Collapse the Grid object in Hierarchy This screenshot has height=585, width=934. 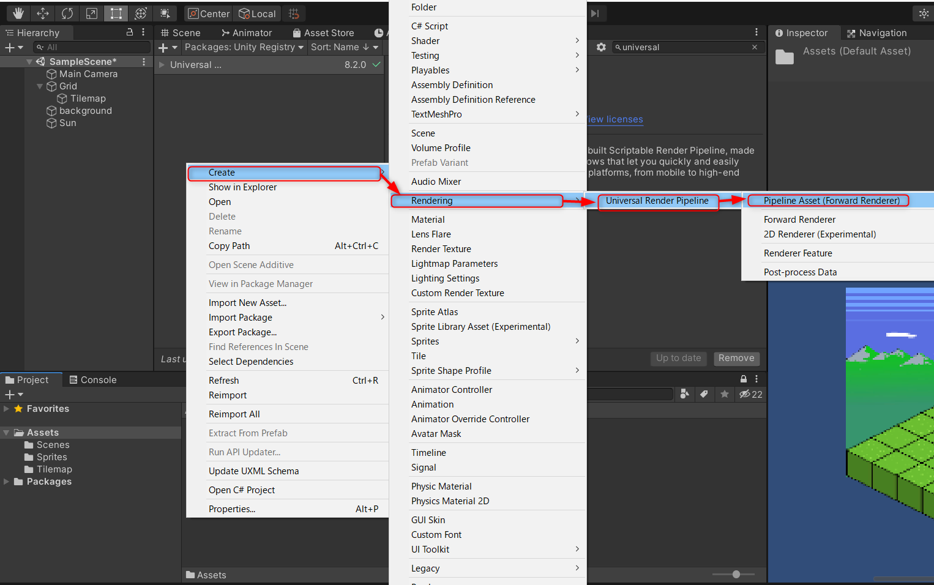40,86
